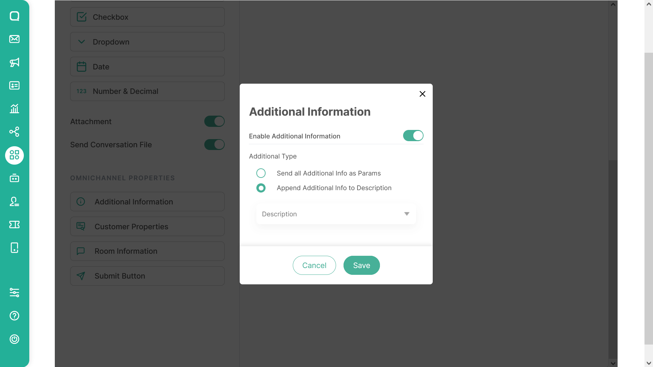Click the Submit Button paper plane icon
Image resolution: width=653 pixels, height=367 pixels.
81,276
